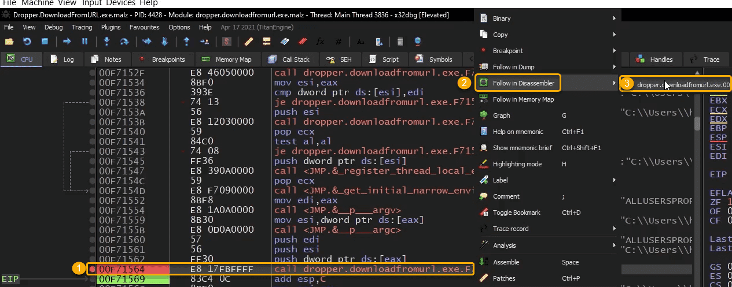Stop debugging using the blue square icon
Viewport: 732px width, 287px height.
tap(45, 42)
